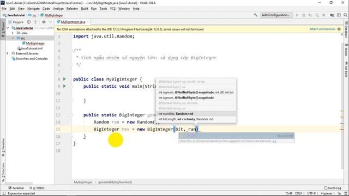This screenshot has height=196, width=349.
Task: Select the 'int numBits, Random rnd' parameter hint
Action: tap(196, 114)
